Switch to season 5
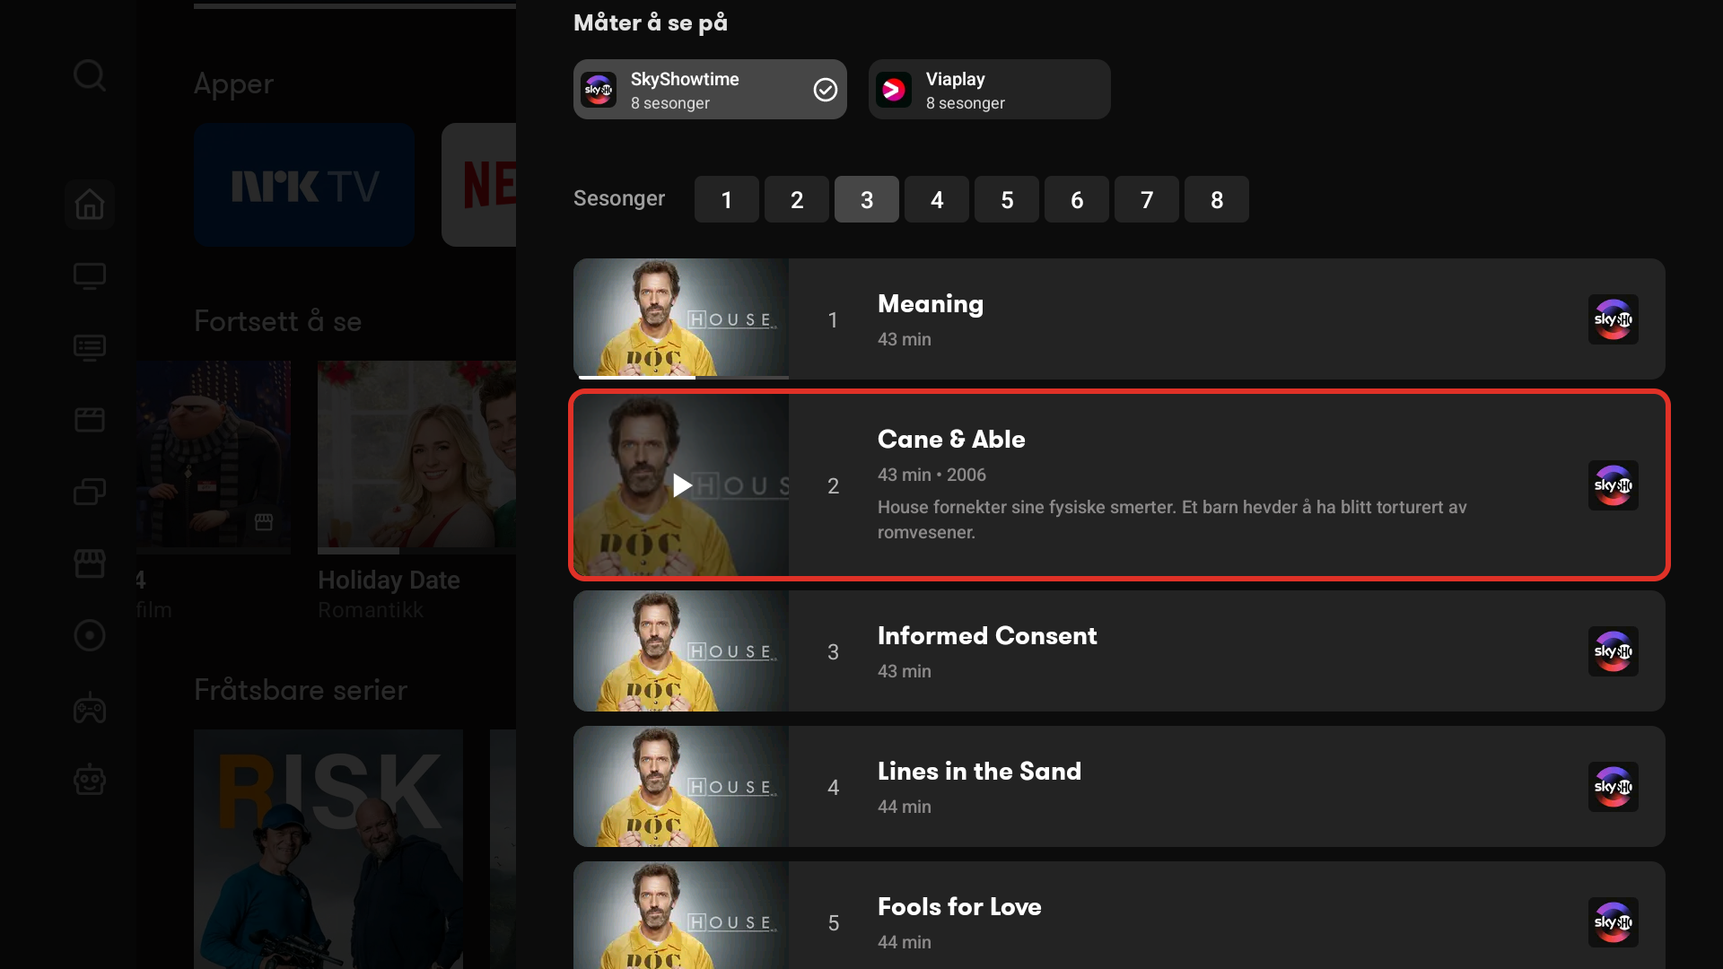 1007,199
